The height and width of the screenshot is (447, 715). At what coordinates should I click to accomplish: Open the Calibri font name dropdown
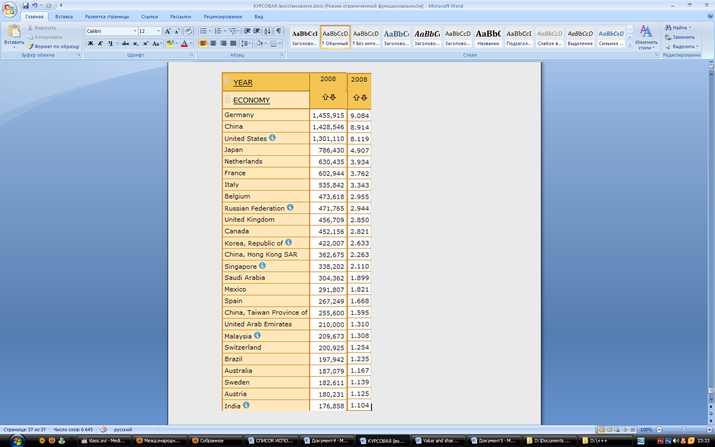pyautogui.click(x=135, y=31)
